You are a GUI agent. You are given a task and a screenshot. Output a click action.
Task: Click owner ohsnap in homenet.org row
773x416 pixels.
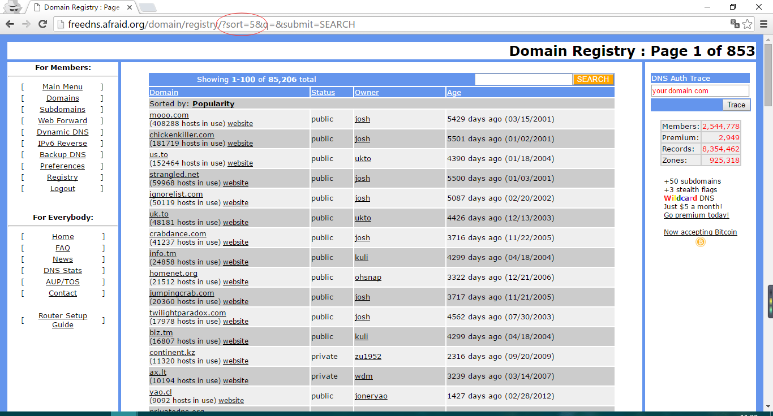(368, 278)
